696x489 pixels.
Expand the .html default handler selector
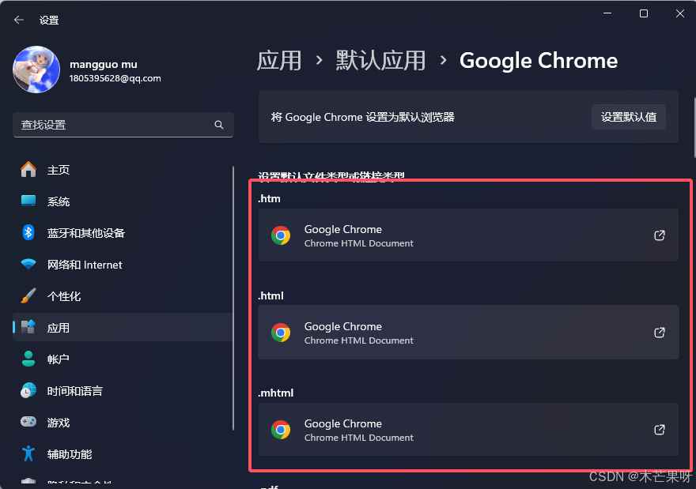click(468, 333)
